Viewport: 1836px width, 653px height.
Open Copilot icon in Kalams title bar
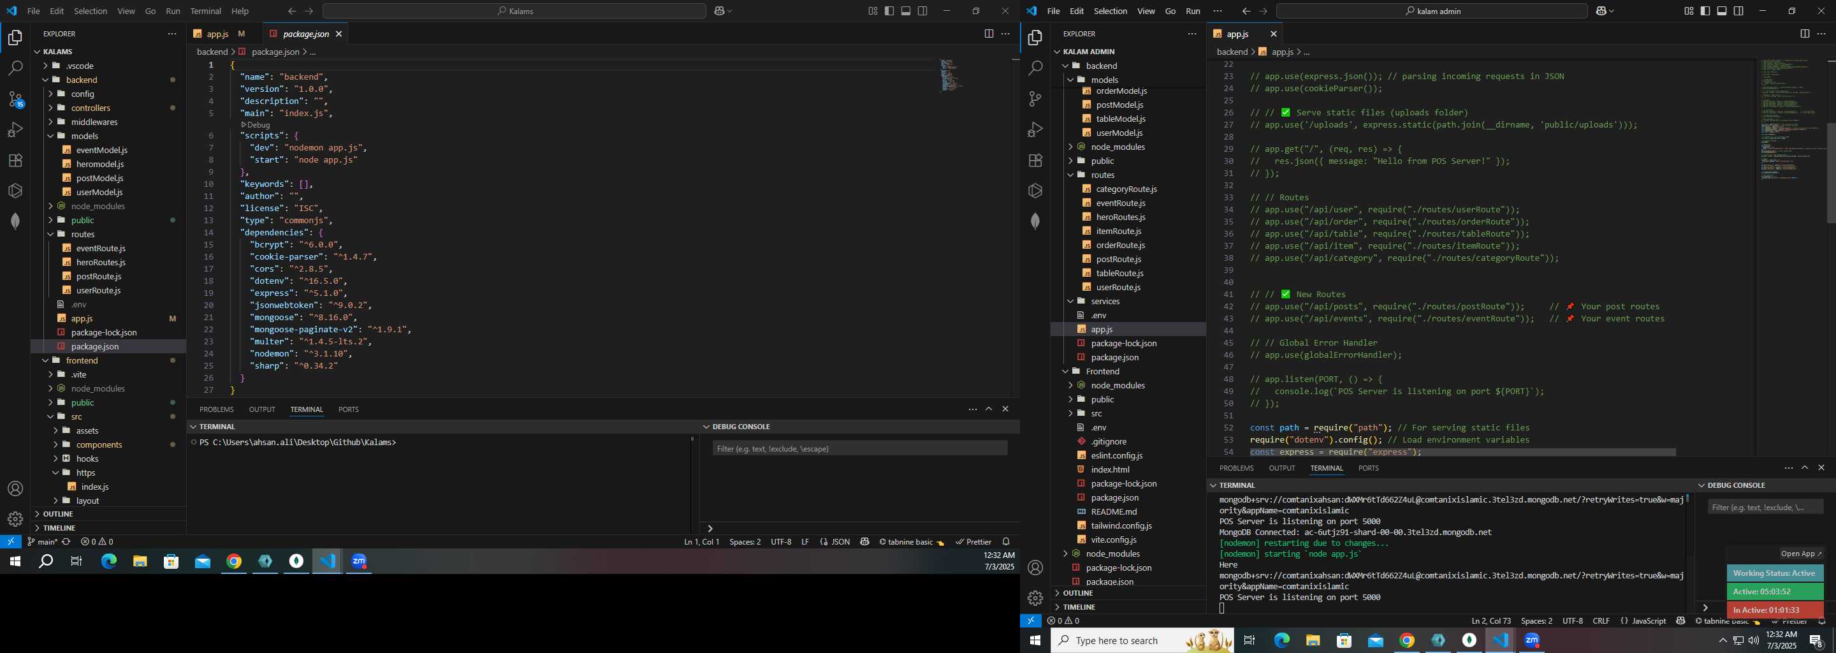point(719,11)
